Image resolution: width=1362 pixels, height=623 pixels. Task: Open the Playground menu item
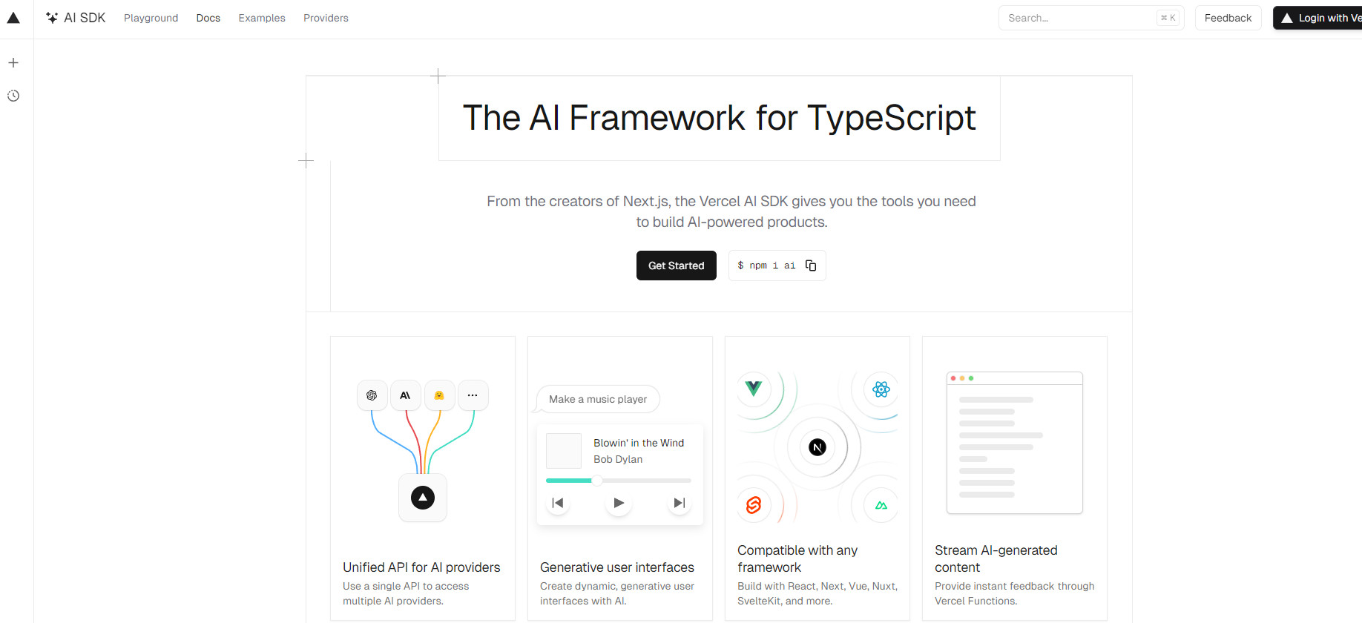pos(151,18)
